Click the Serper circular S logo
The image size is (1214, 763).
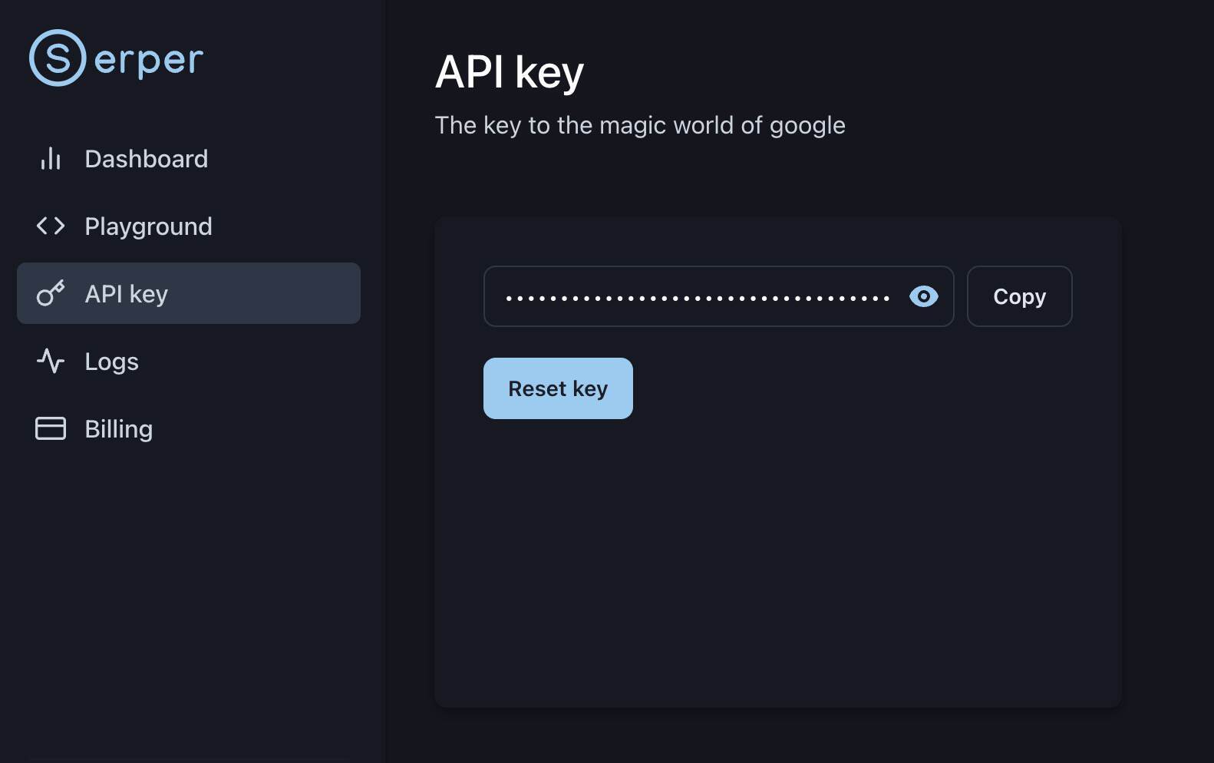pyautogui.click(x=58, y=58)
